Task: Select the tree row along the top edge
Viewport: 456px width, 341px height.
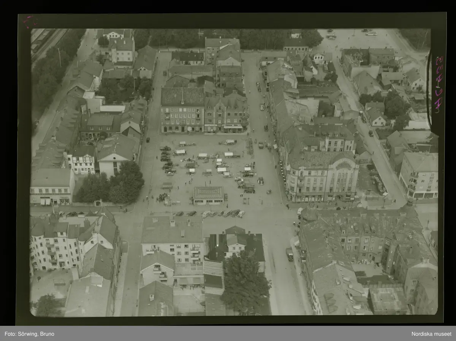Action: pos(228,37)
